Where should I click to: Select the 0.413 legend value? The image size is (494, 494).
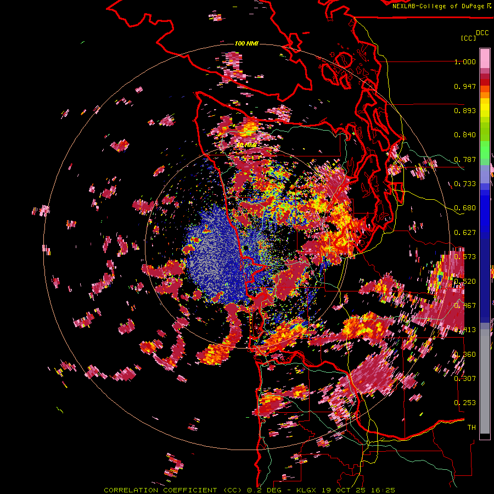point(465,330)
